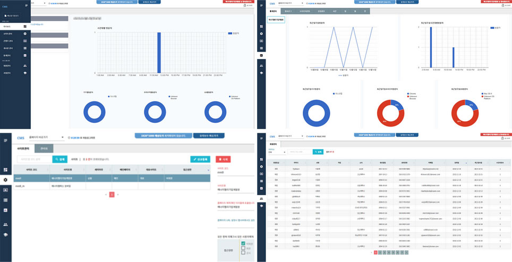
Task: Click the image icon beside 콘텐츠 관리 in expanded sidebar
Action: pyautogui.click(x=25, y=41)
